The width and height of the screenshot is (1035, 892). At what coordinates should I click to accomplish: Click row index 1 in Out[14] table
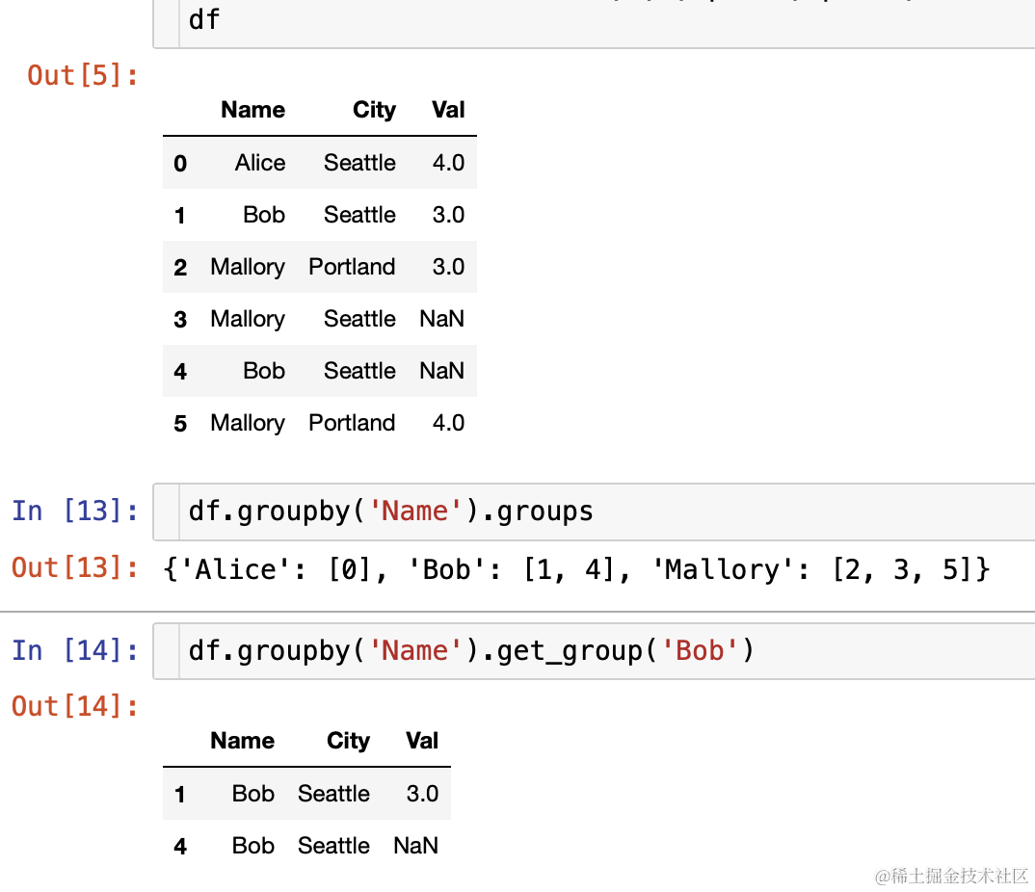click(x=180, y=795)
